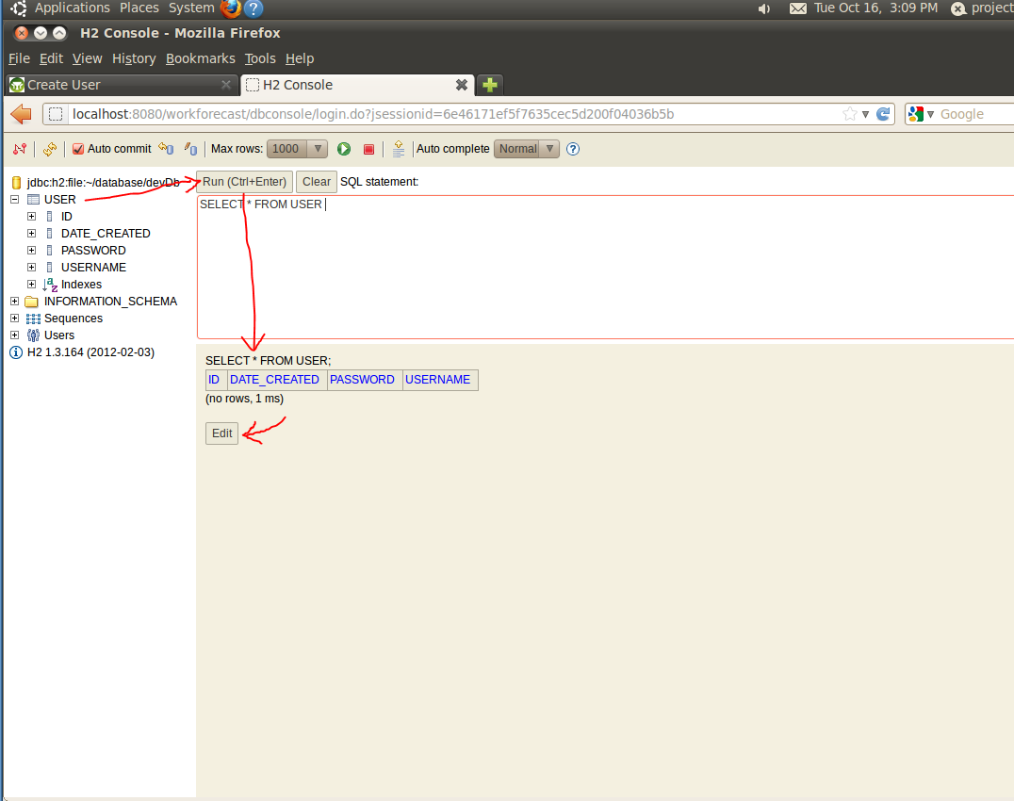Open the Auto complete Normal dropdown
The width and height of the screenshot is (1014, 801).
point(527,149)
